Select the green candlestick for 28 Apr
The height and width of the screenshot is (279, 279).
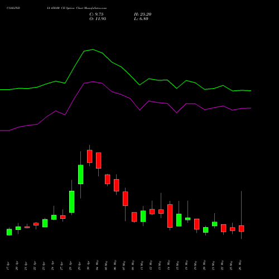click(72, 201)
